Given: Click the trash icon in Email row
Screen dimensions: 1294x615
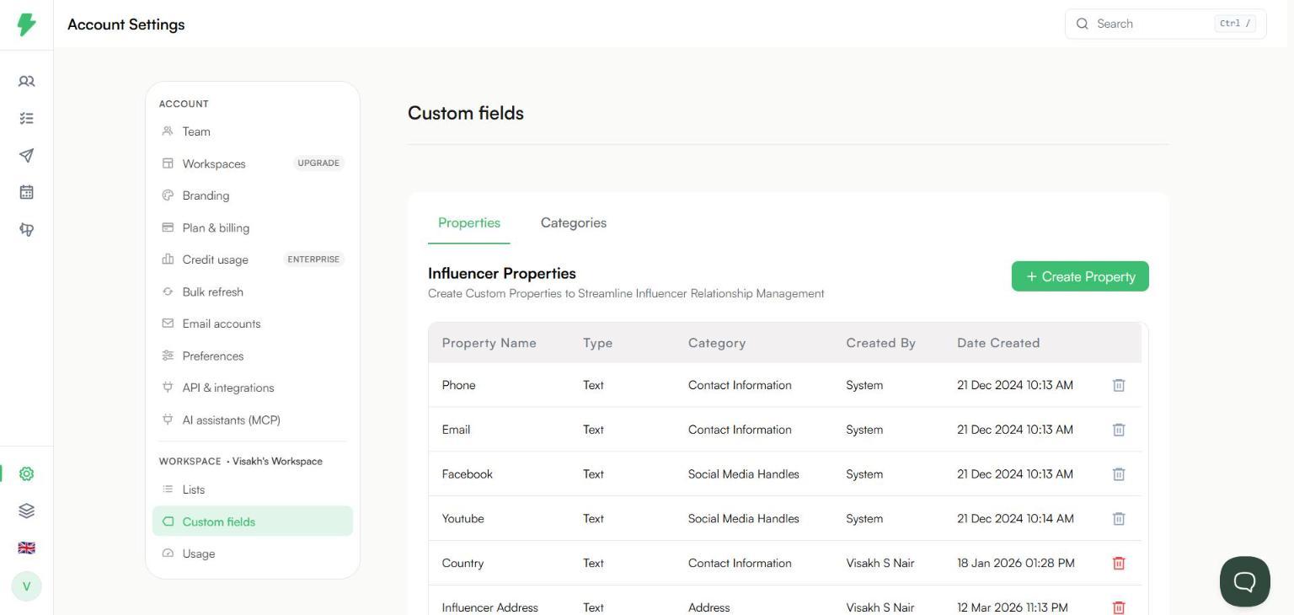Looking at the screenshot, I should pyautogui.click(x=1119, y=430).
